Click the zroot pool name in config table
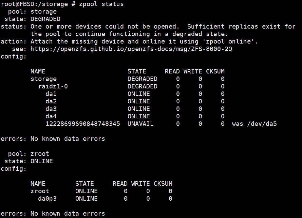Viewport: 302px width, 218px height. 40,191
